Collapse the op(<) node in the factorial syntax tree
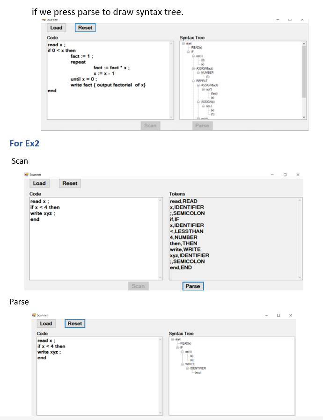This screenshot has width=323, height=420. click(x=193, y=56)
